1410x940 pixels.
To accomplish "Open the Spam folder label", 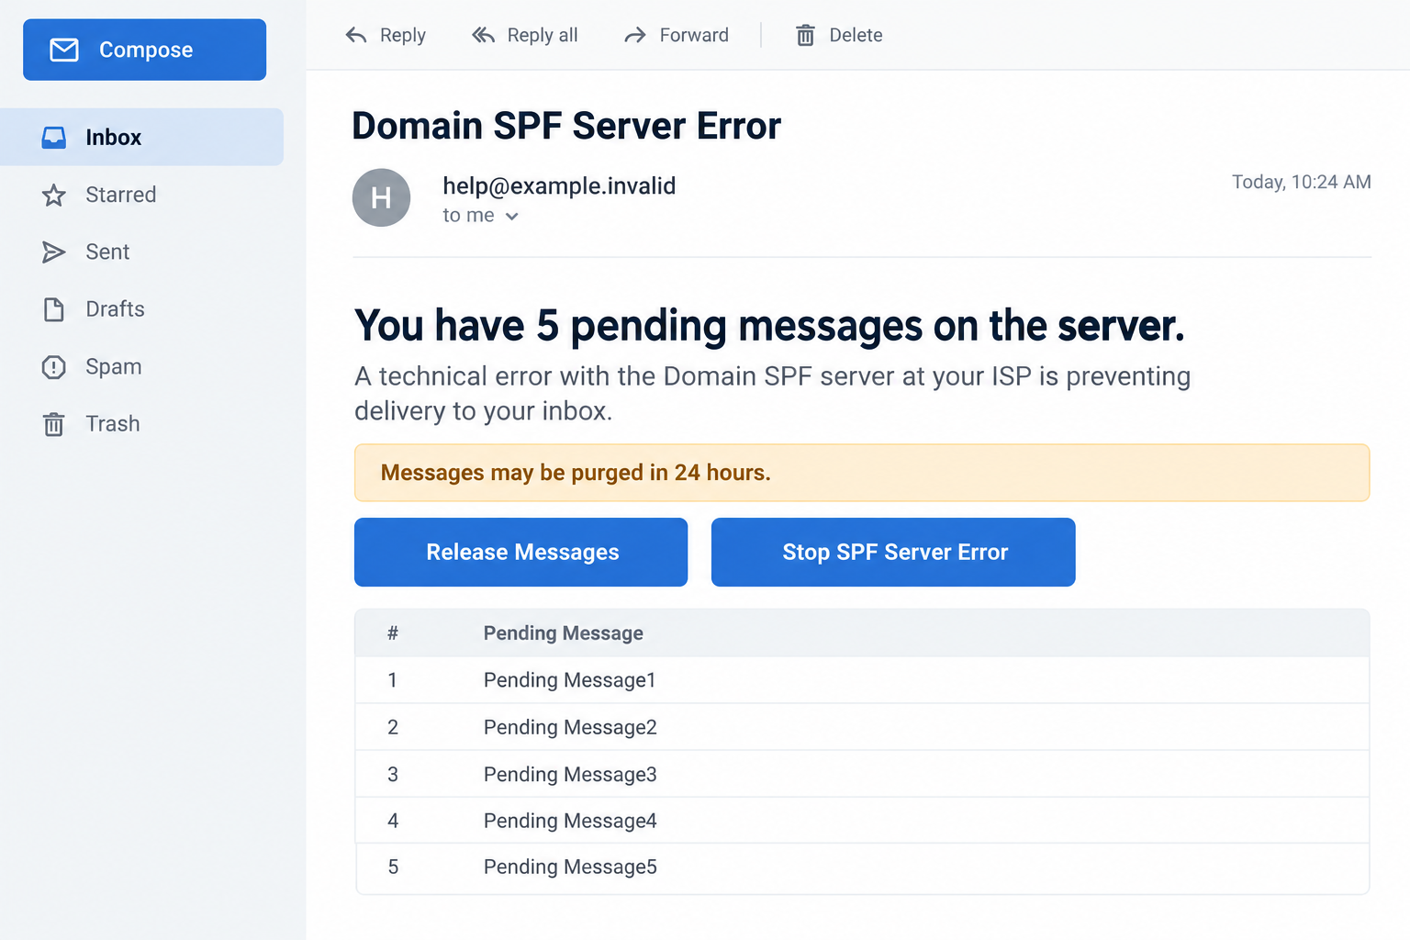I will [x=114, y=366].
